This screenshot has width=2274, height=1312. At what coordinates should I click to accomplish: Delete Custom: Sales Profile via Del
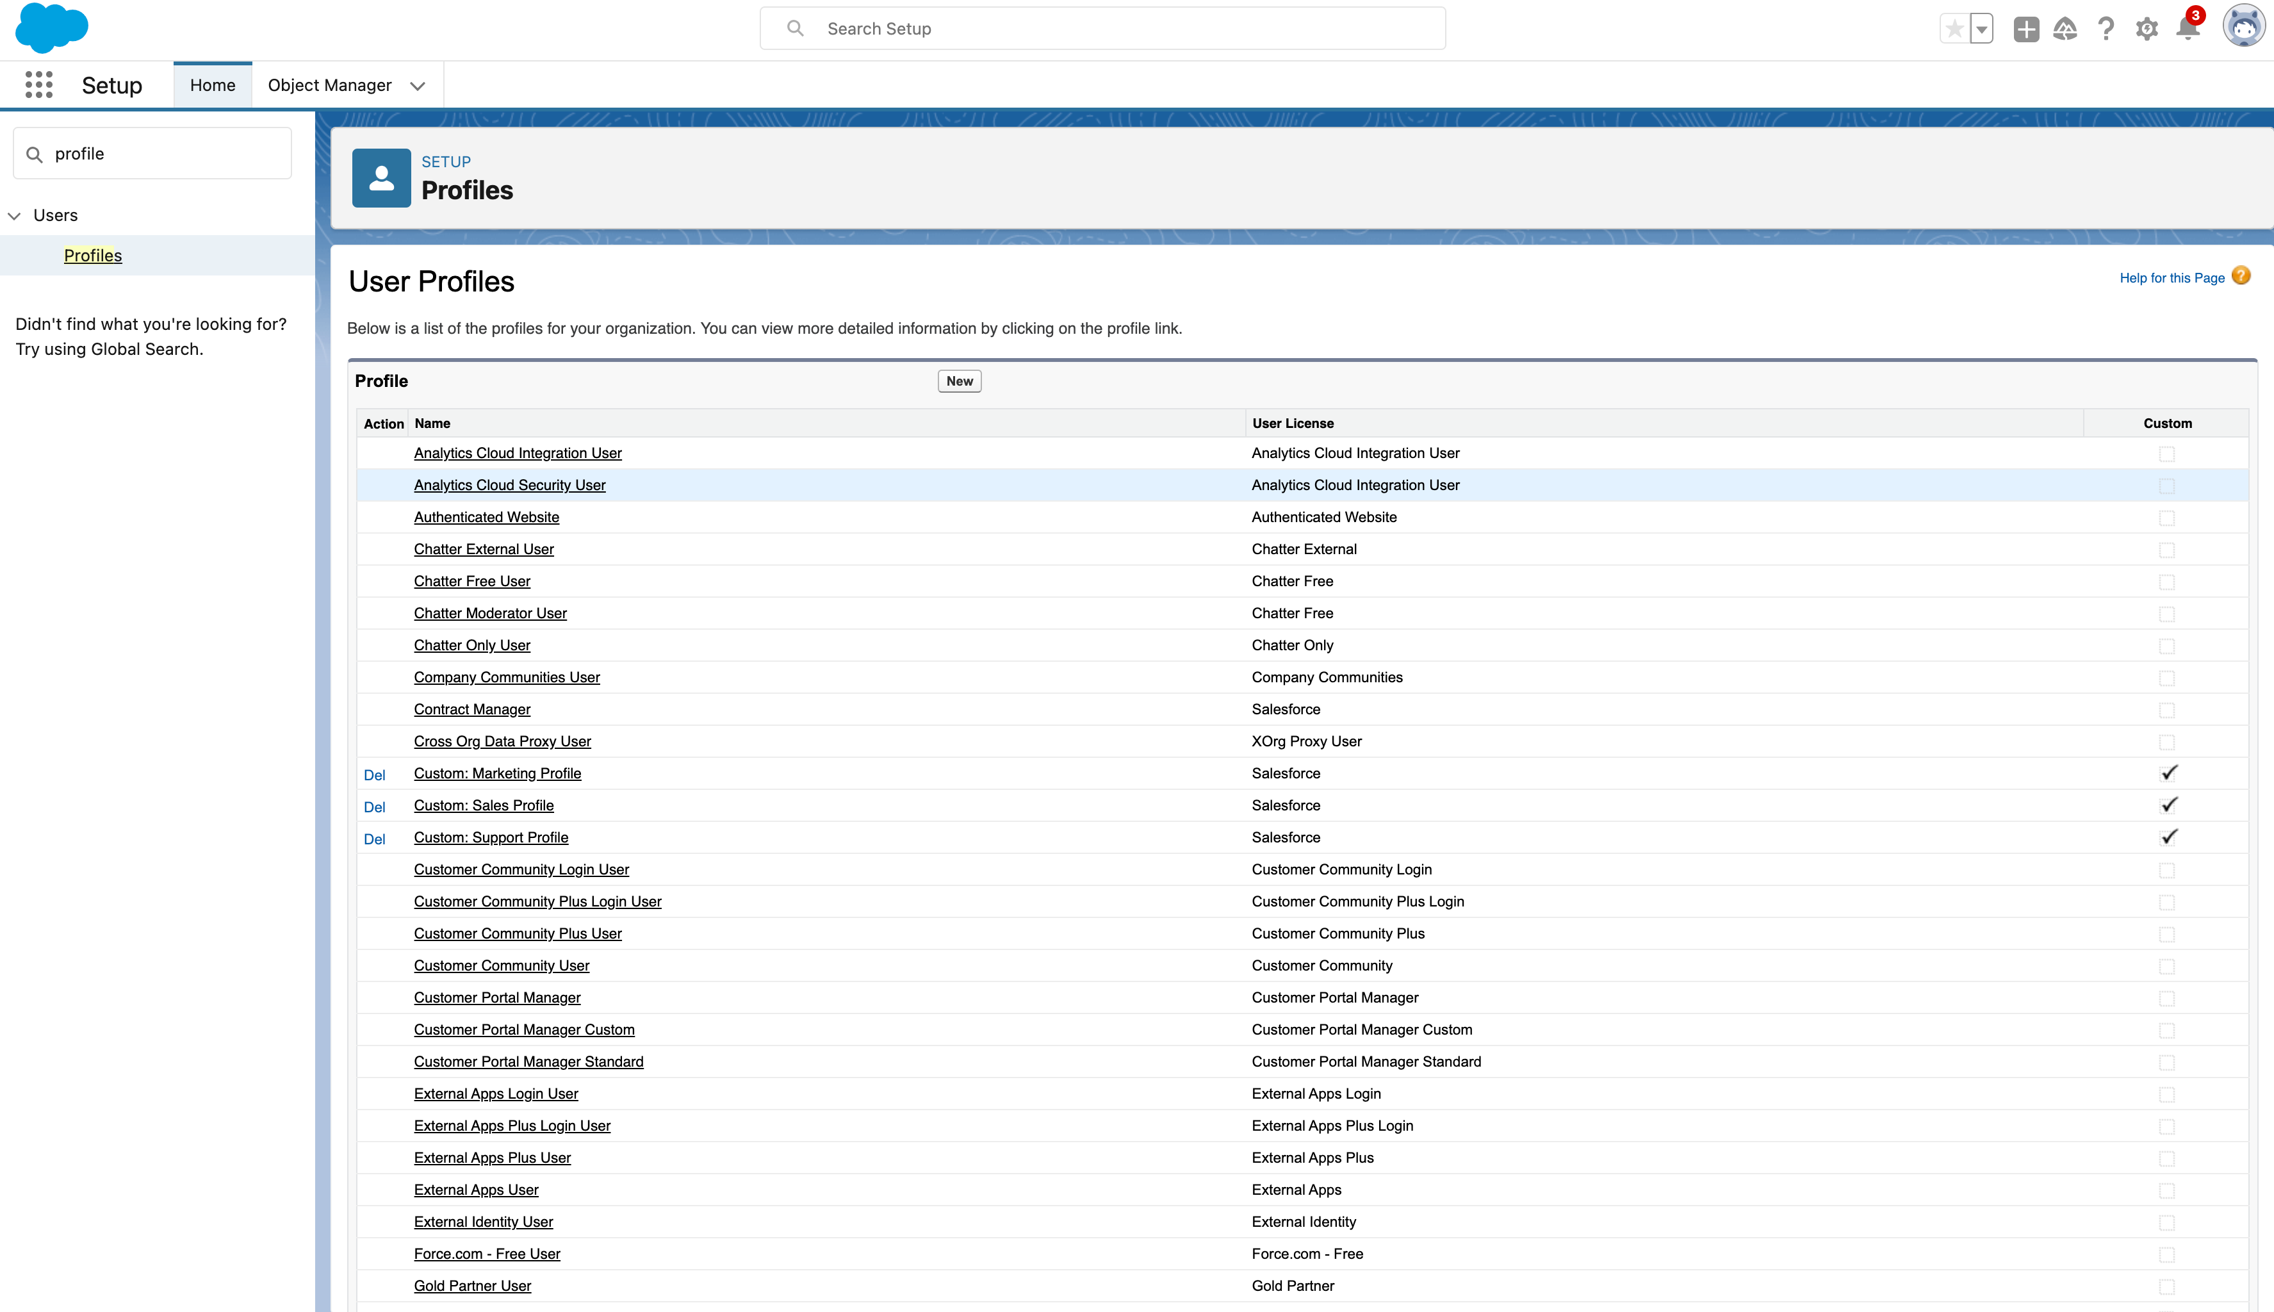point(374,807)
